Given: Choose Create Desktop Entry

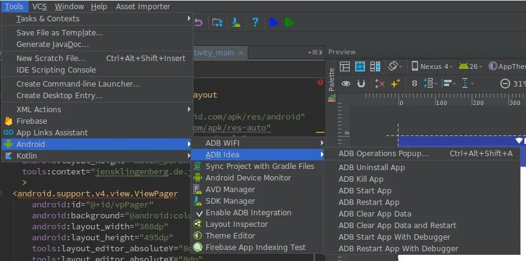Looking at the screenshot, I should click(x=97, y=96).
